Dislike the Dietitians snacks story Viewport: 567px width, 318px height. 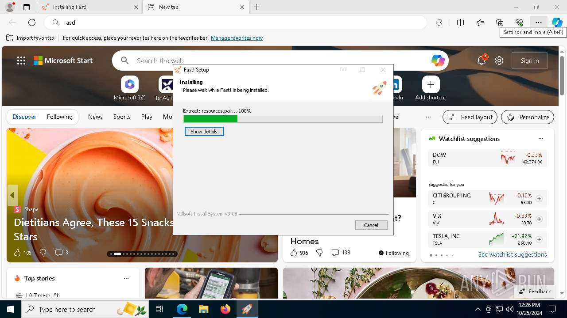[43, 253]
